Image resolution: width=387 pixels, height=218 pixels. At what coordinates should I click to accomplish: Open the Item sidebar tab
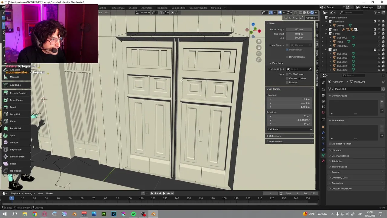coord(317,25)
